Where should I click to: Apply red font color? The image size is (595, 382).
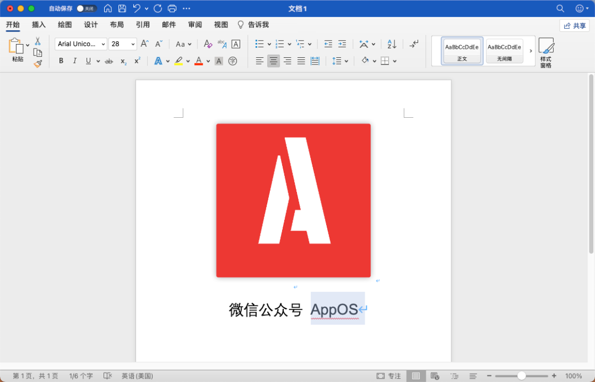(x=198, y=61)
